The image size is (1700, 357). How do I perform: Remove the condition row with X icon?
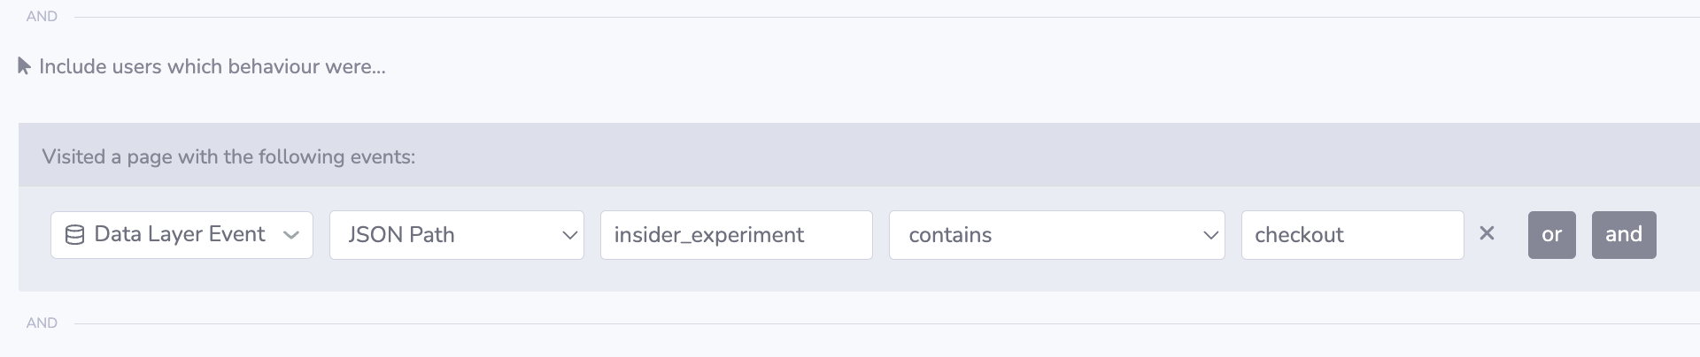(x=1487, y=233)
